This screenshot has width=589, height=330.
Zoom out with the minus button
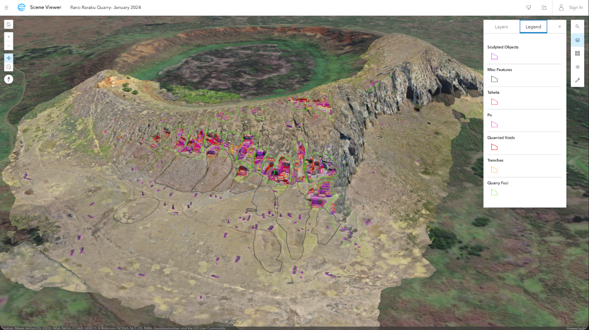(x=8, y=46)
